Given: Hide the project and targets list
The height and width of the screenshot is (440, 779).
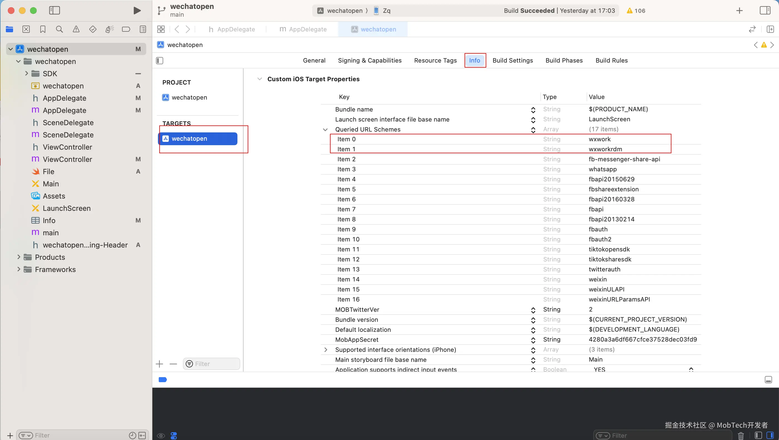Looking at the screenshot, I should (x=160, y=61).
